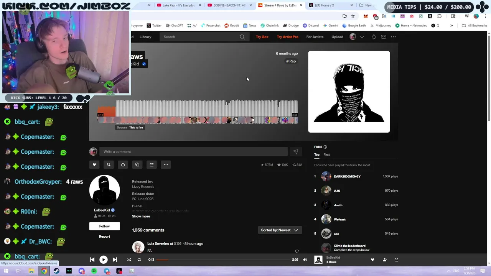The image size is (491, 276).
Task: Click into the Write a comment field
Action: point(193,152)
